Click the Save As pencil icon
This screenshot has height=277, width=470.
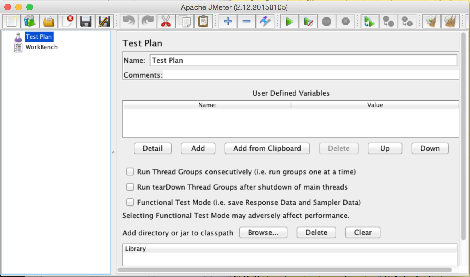[104, 21]
